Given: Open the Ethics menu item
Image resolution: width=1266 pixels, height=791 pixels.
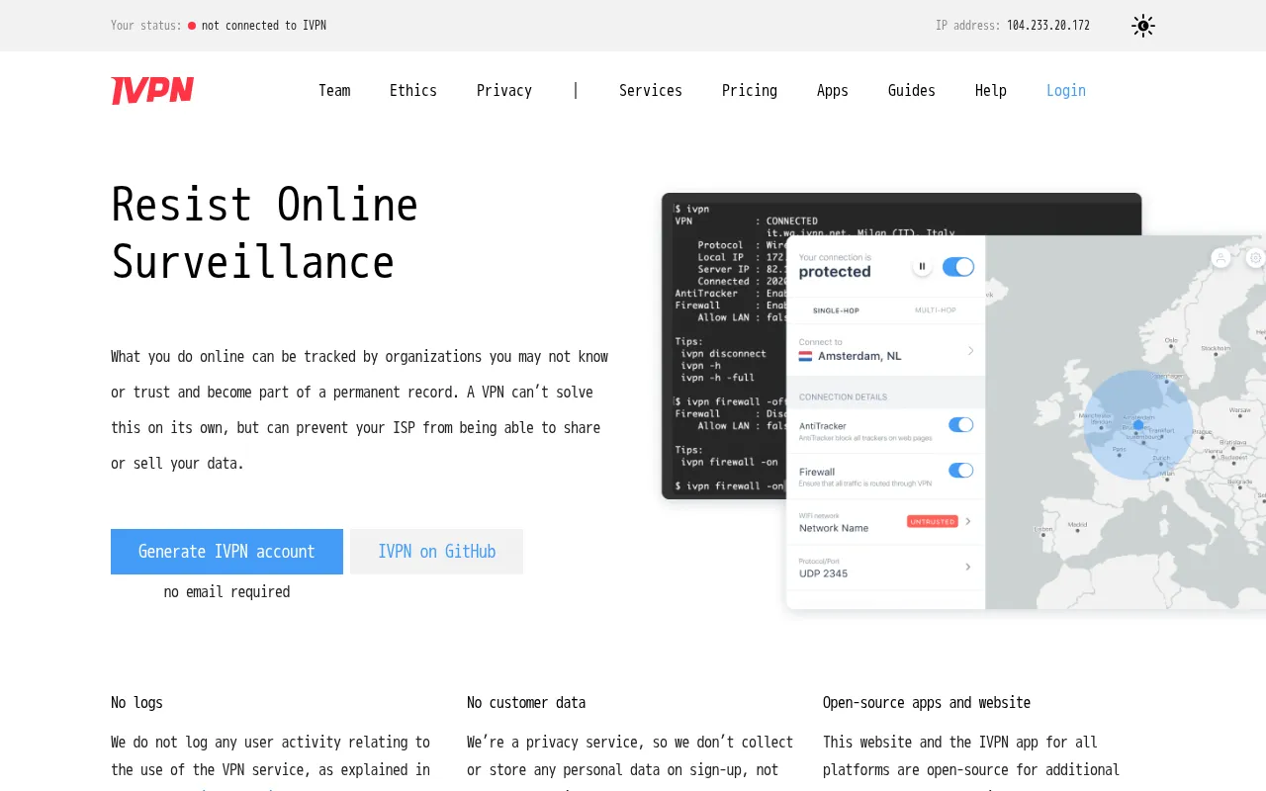Looking at the screenshot, I should coord(413,91).
